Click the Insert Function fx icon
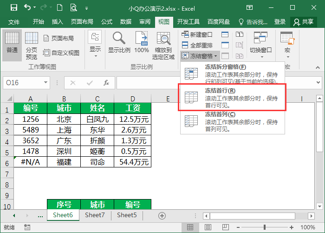This screenshot has width=325, height=233. pyautogui.click(x=106, y=83)
